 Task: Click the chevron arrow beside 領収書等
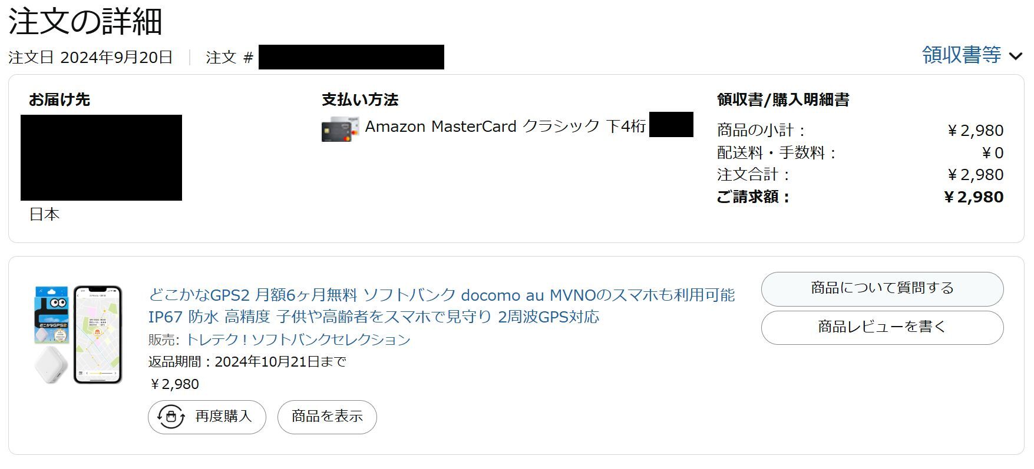(1015, 57)
